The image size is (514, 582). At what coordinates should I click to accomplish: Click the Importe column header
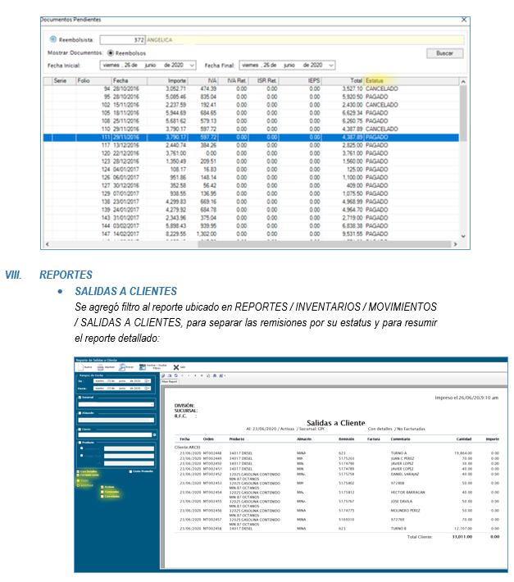[x=167, y=81]
